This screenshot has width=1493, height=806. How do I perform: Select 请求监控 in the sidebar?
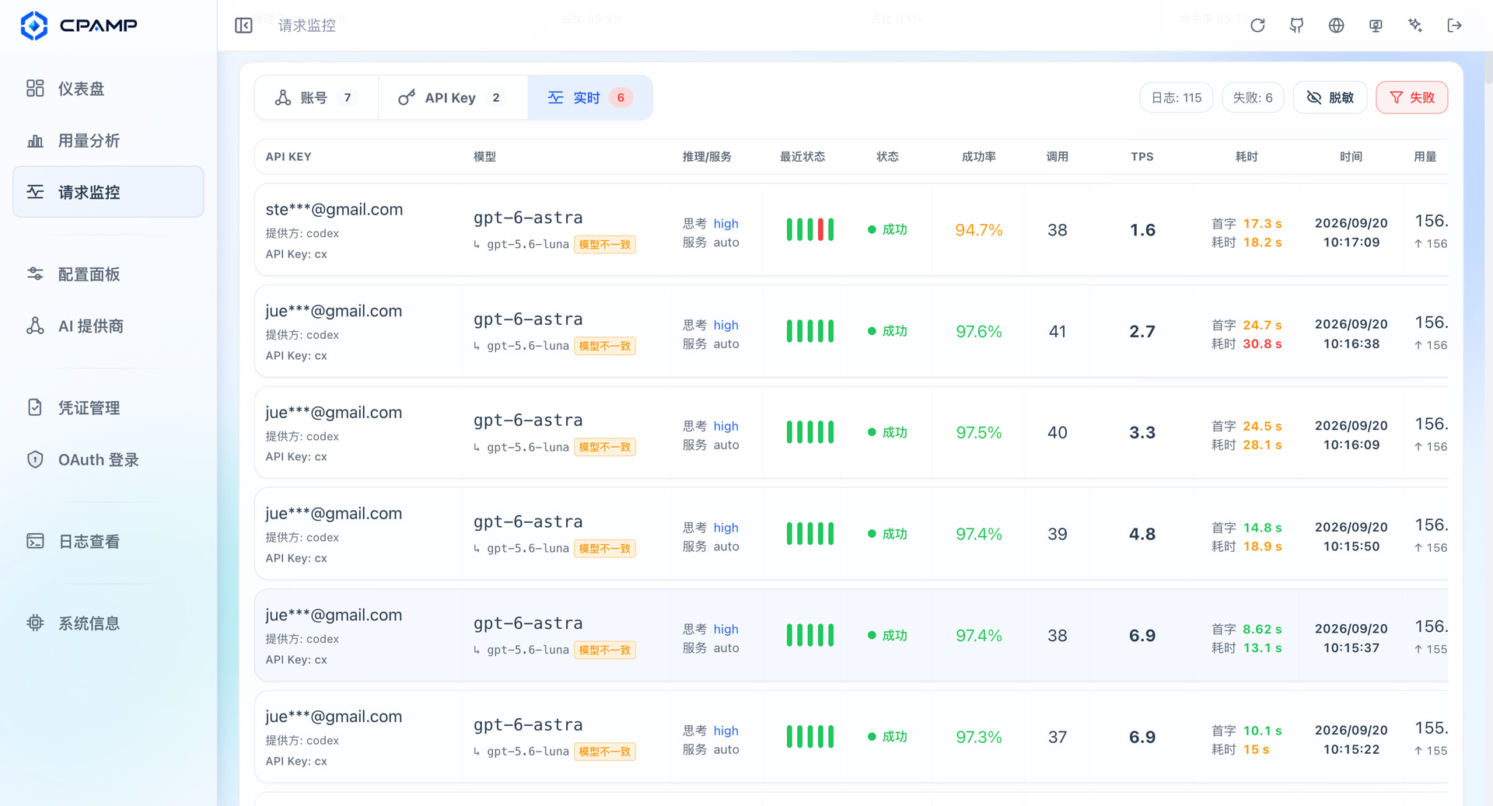[108, 192]
